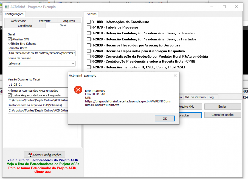Switch to Emitente tab

(x=45, y=21)
